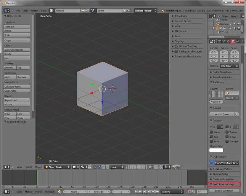
Task: Open the Render menu
Action: point(34,11)
